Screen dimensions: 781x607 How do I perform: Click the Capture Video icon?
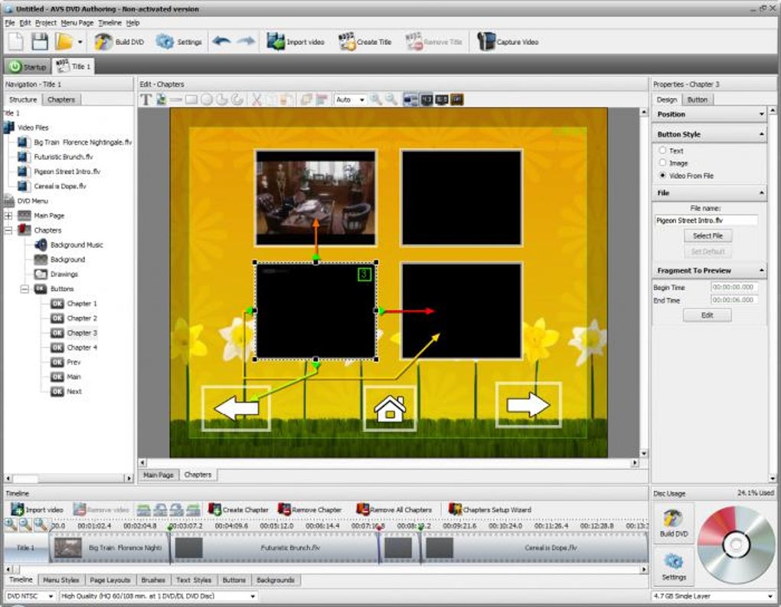[x=486, y=41]
